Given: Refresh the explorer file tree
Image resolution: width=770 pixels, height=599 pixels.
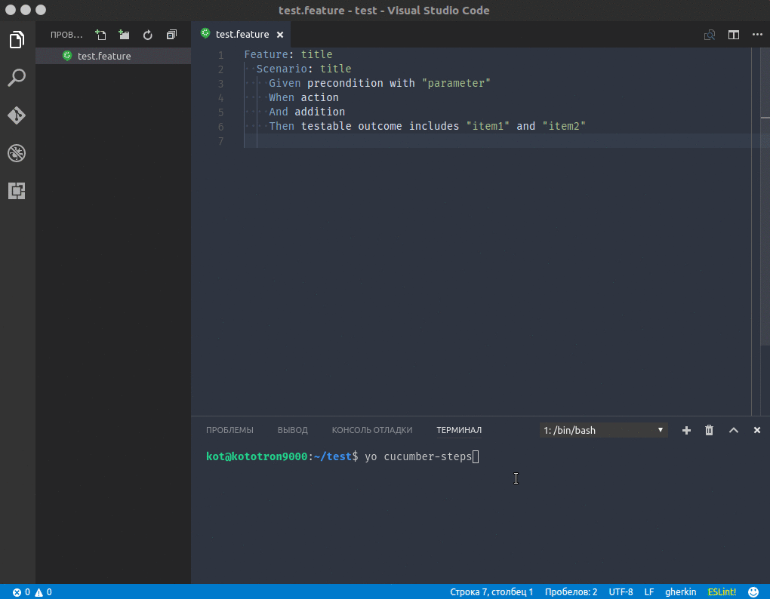Looking at the screenshot, I should pos(148,35).
